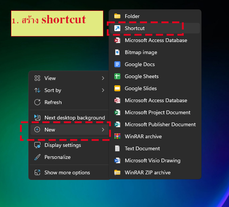Viewport: 229px width, 207px height.
Task: Click the Refresh circular arrow icon
Action: click(37, 102)
